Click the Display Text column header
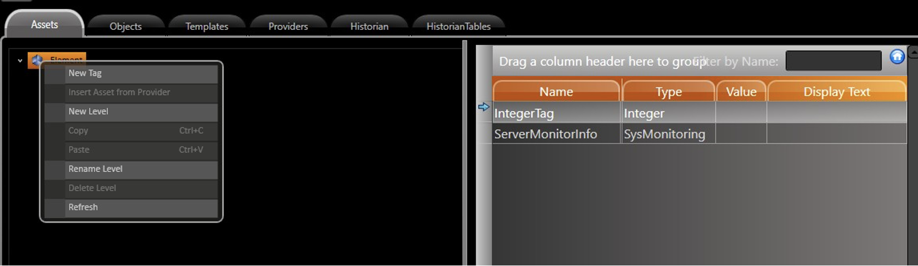This screenshot has width=918, height=266. [836, 92]
